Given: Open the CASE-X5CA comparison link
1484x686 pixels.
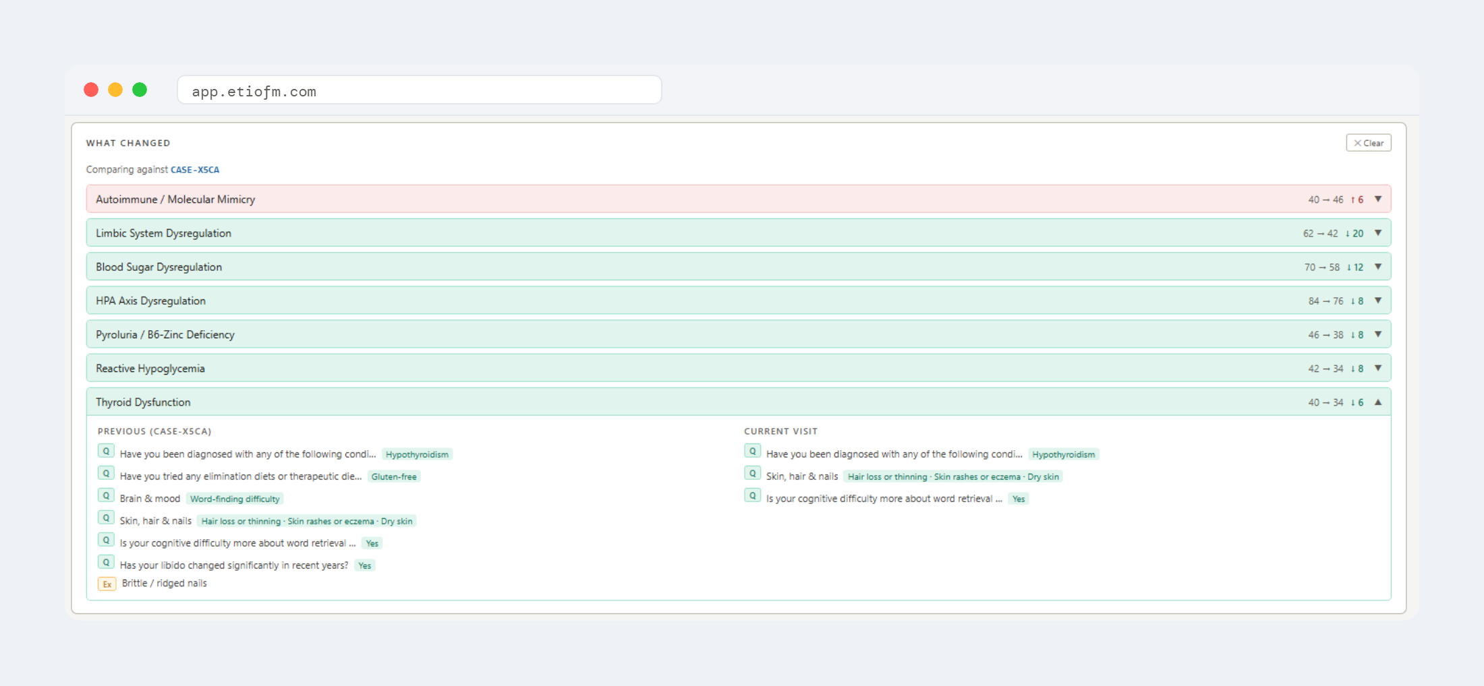Looking at the screenshot, I should (195, 170).
